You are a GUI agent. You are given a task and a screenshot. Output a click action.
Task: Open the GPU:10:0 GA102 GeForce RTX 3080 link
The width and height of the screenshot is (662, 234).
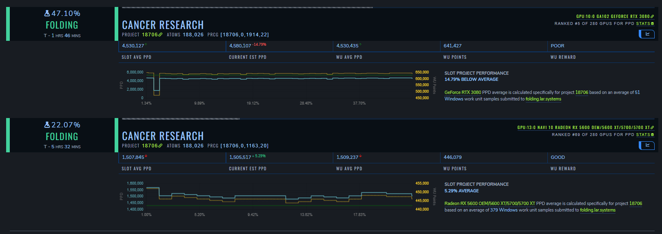point(613,17)
